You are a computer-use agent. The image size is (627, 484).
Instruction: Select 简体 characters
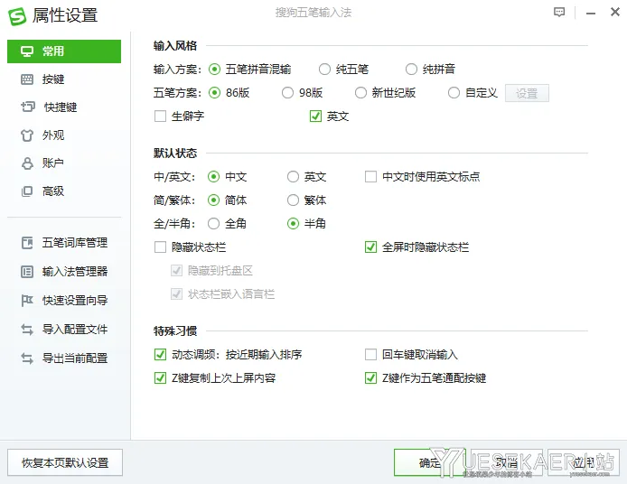click(x=213, y=200)
